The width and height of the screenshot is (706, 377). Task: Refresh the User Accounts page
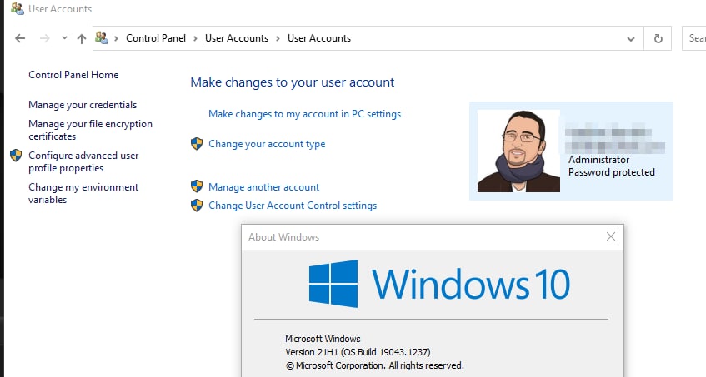tap(658, 38)
